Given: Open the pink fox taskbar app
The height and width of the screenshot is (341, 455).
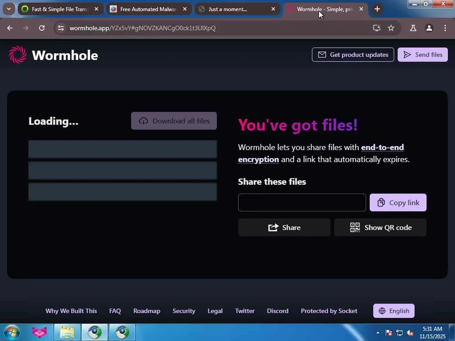Looking at the screenshot, I should point(40,332).
